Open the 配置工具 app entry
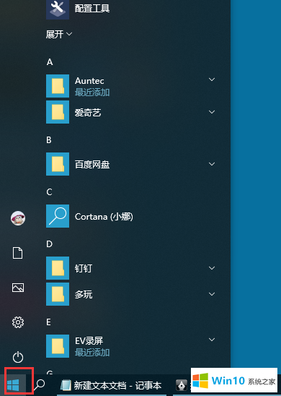The height and width of the screenshot is (396, 281). coord(92,9)
